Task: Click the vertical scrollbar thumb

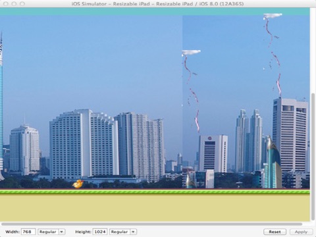Action: (x=313, y=157)
